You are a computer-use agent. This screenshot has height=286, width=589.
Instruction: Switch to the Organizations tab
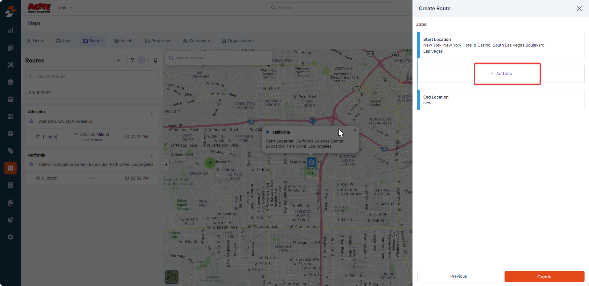(x=238, y=41)
